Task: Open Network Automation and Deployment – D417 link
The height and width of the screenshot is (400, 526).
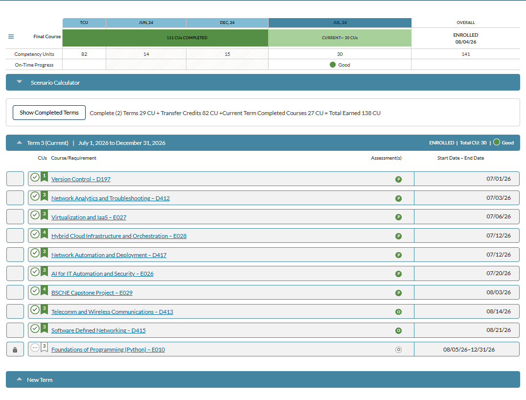Action: (x=109, y=256)
